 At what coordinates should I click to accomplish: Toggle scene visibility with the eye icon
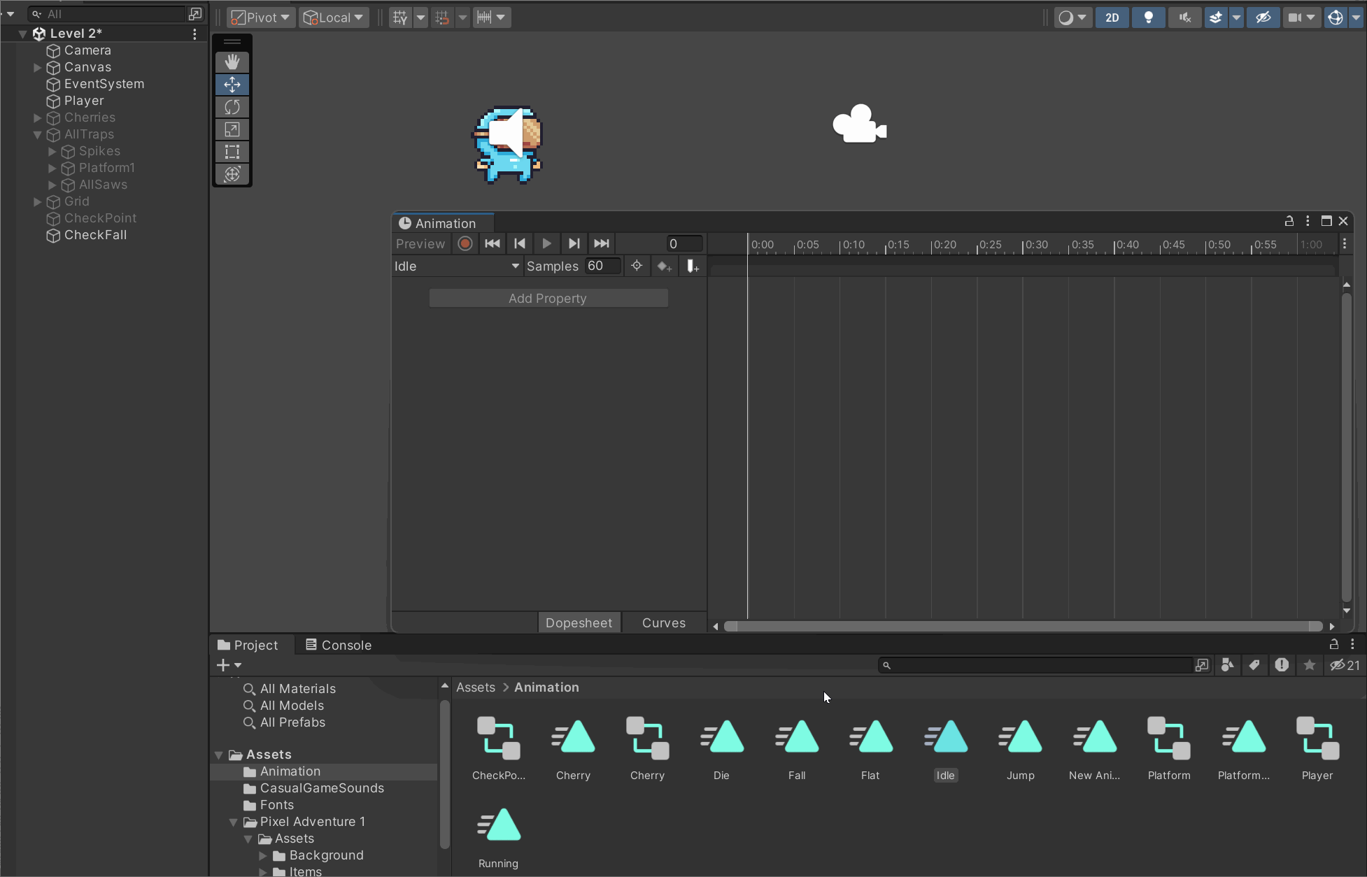(1263, 17)
